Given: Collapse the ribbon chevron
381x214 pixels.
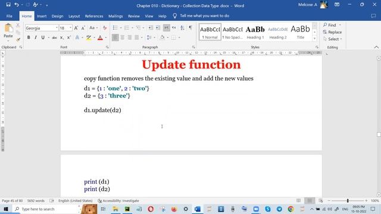Looking at the screenshot, I should click(x=376, y=47).
